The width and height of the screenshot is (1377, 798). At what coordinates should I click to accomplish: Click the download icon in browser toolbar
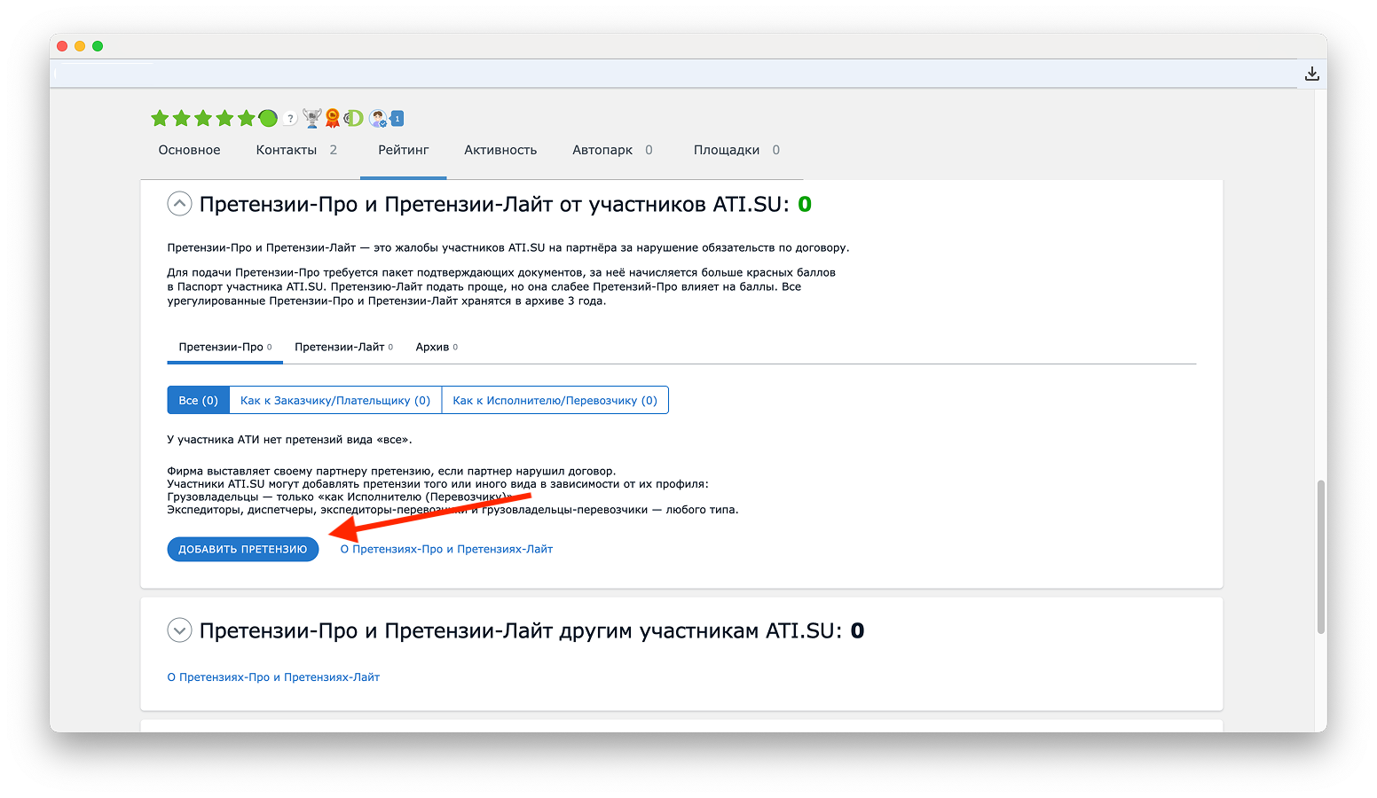(1311, 74)
